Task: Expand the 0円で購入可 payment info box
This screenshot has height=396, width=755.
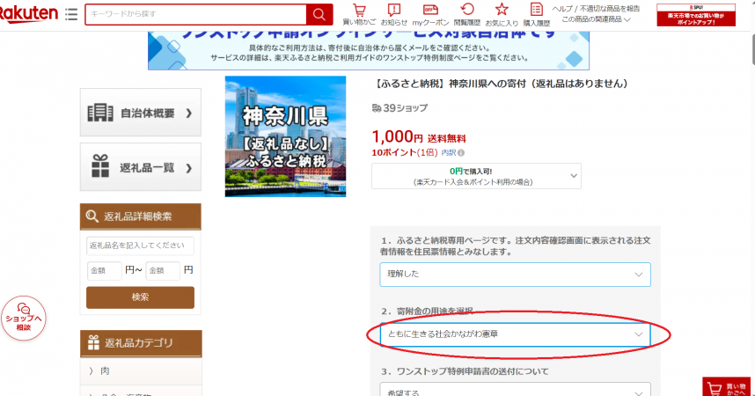Action: (476, 176)
